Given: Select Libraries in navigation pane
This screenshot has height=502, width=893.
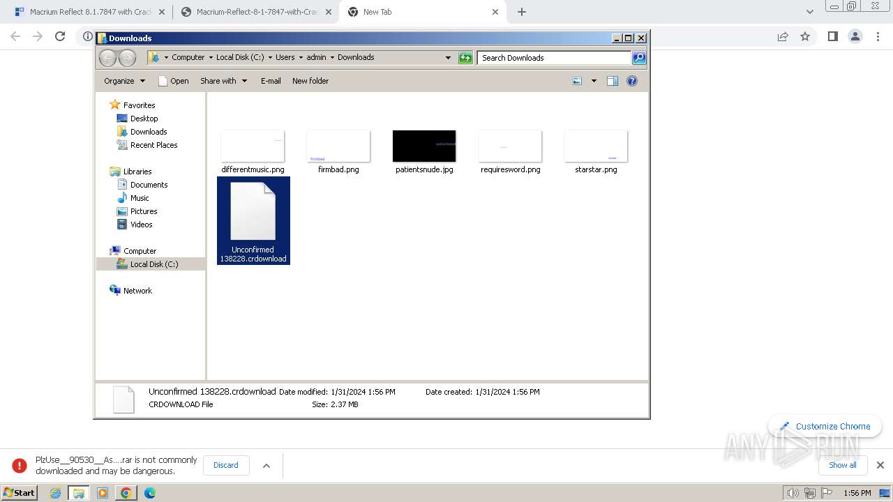Looking at the screenshot, I should click(130, 172).
